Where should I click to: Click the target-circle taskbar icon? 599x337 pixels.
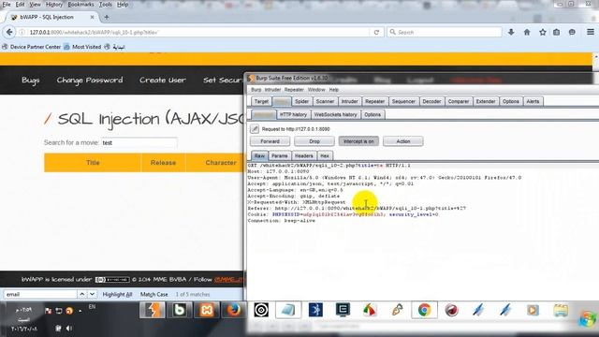pos(261,310)
